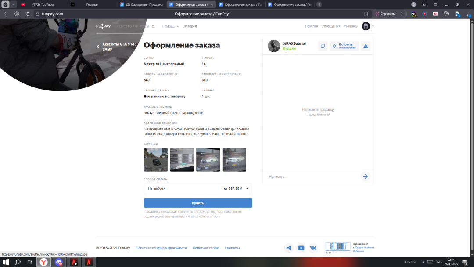The width and height of the screenshot is (474, 267).
Task: Click the blue Купить button
Action: click(x=198, y=203)
